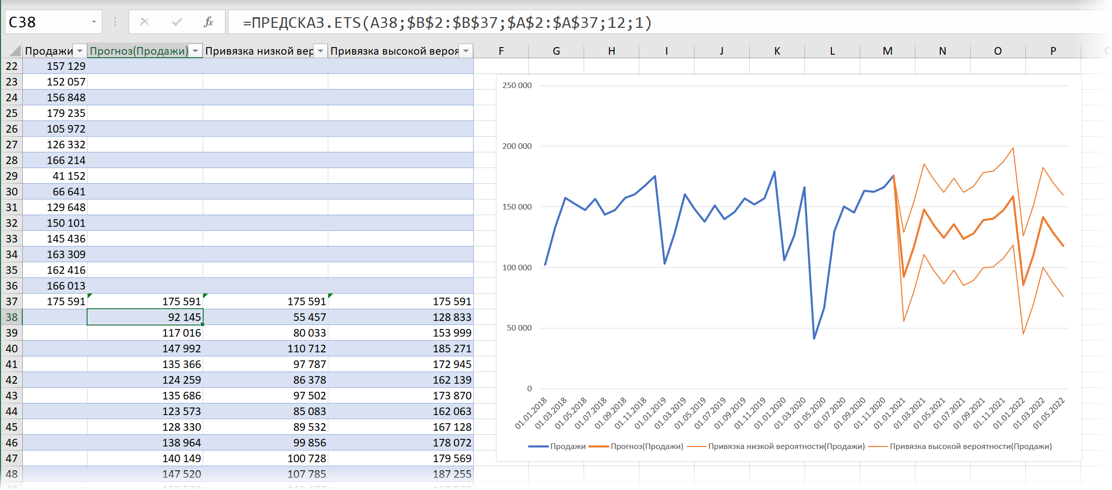Select column G header
Screen dimensions: 1112x490
(x=556, y=51)
